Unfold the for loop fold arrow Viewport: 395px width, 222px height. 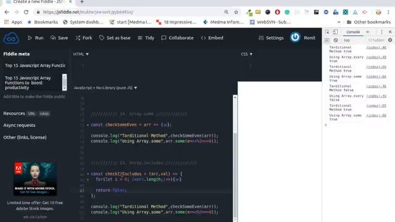coord(88,179)
